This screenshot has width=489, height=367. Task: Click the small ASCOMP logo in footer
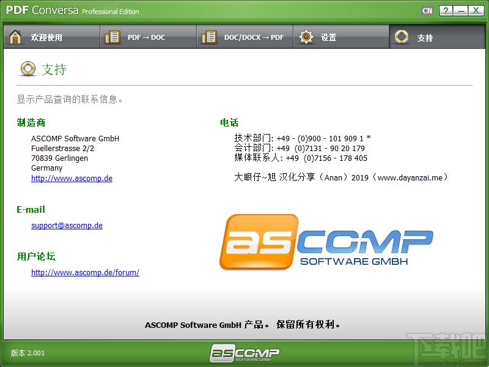tap(244, 353)
